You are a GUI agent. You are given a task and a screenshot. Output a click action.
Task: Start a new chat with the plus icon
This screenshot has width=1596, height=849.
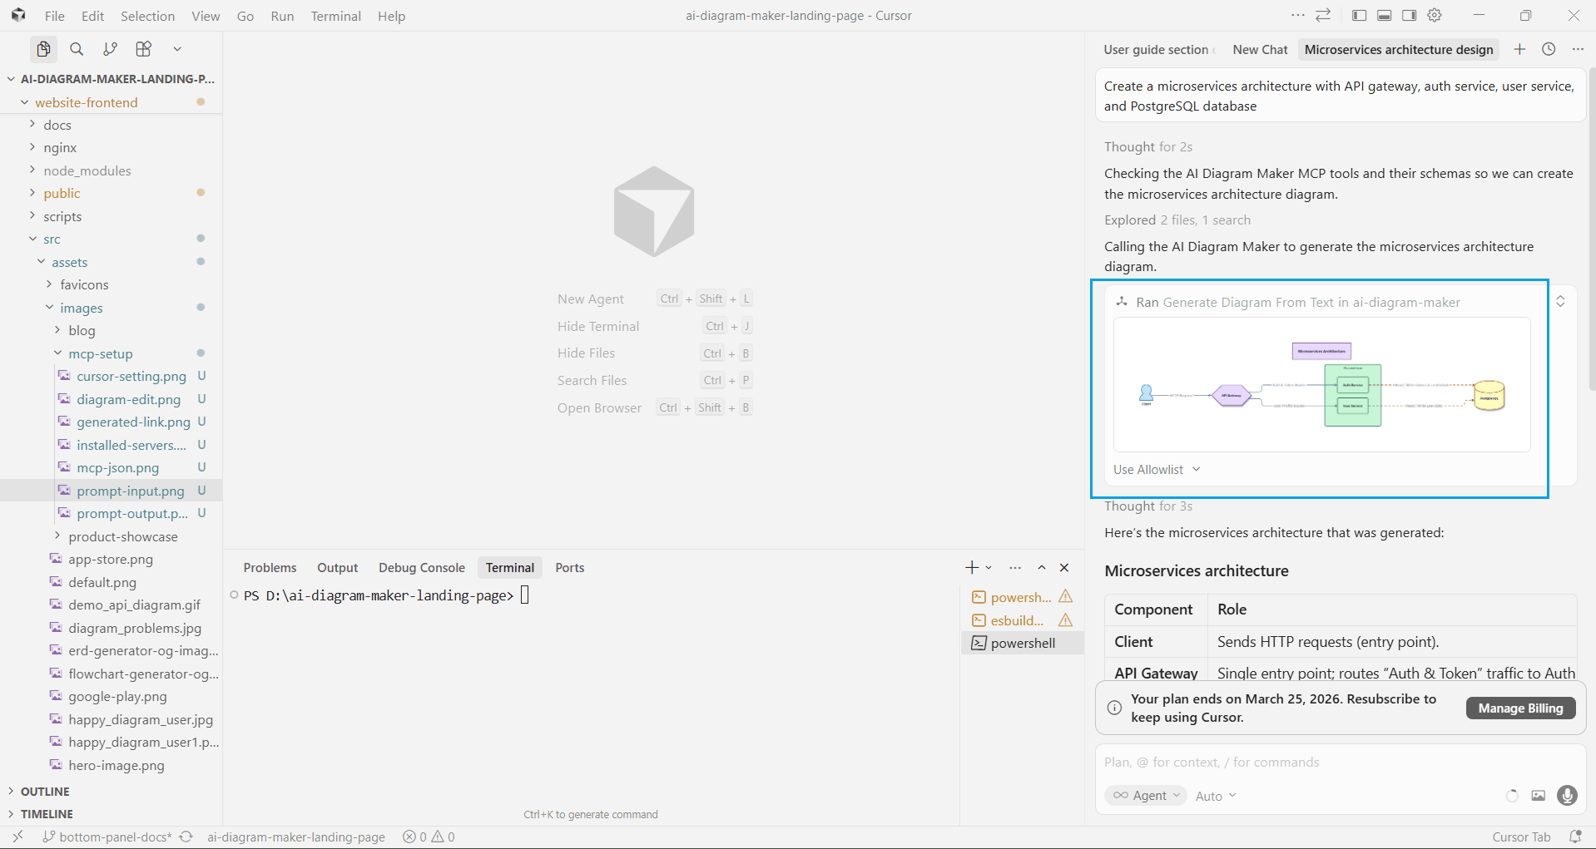(x=1520, y=49)
